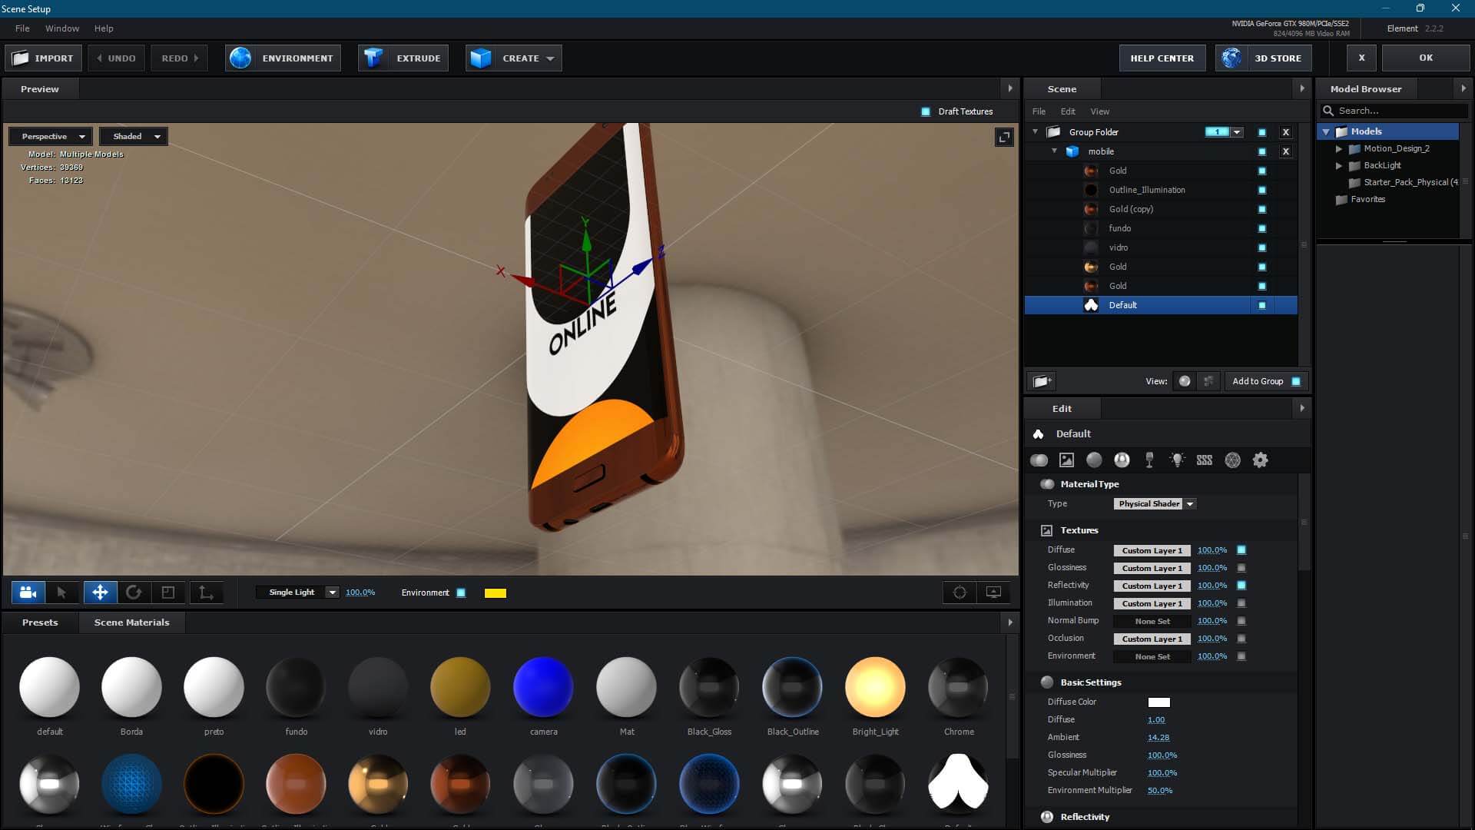Switch to the Presets tab

pyautogui.click(x=40, y=622)
